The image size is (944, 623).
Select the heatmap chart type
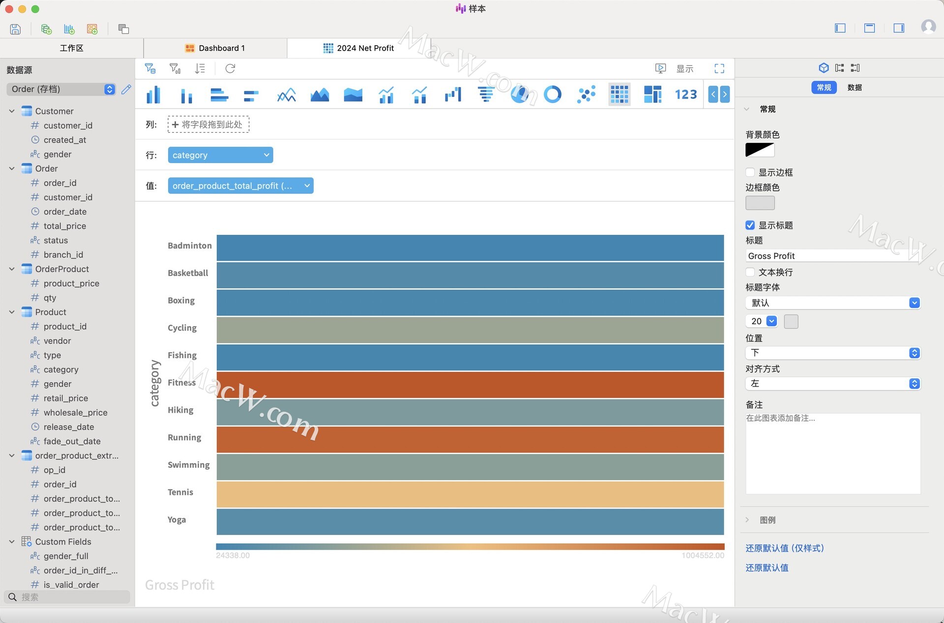point(619,94)
